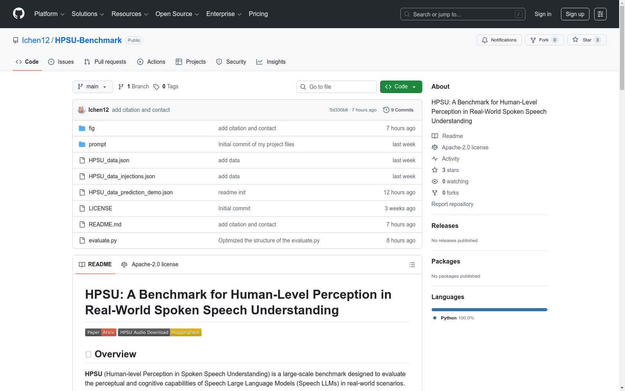Open the Releases heading link
625x391 pixels.
click(x=445, y=226)
